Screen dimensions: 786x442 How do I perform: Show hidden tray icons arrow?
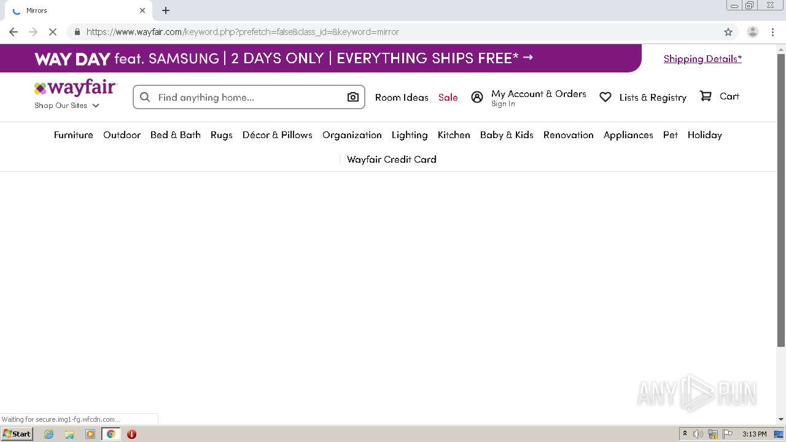(685, 434)
